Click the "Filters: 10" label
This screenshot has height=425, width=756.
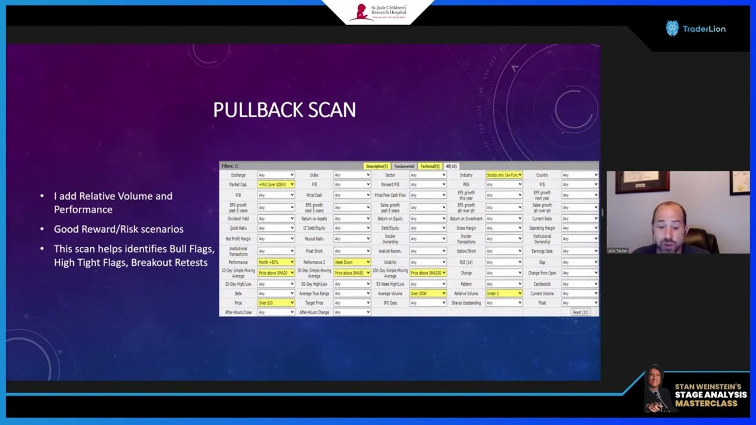click(230, 166)
